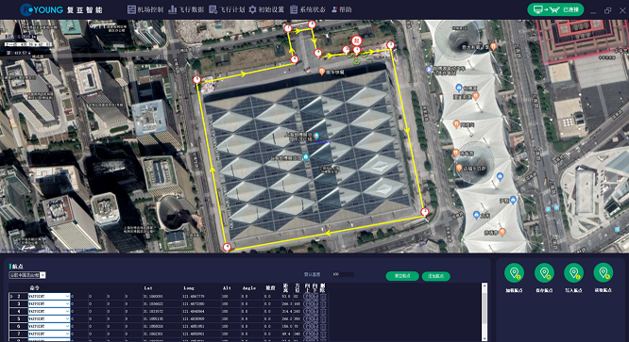629x342 pixels.
Task: Open the 初始设置 settings menu
Action: tap(266, 9)
